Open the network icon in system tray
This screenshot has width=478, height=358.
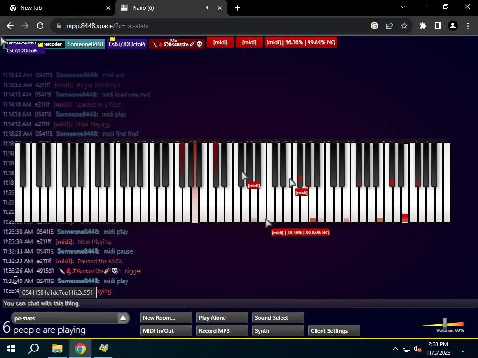407,349
